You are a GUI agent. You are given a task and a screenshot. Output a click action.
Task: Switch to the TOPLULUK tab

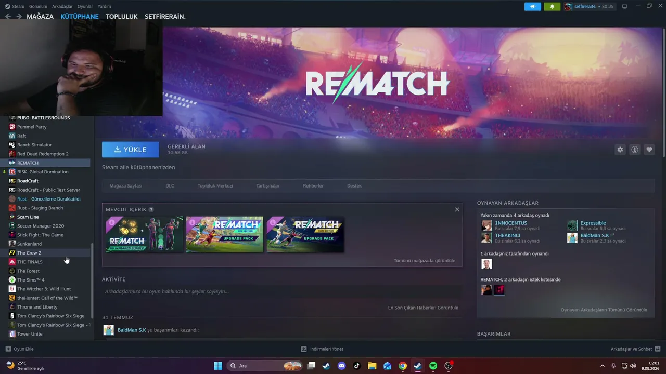[122, 17]
